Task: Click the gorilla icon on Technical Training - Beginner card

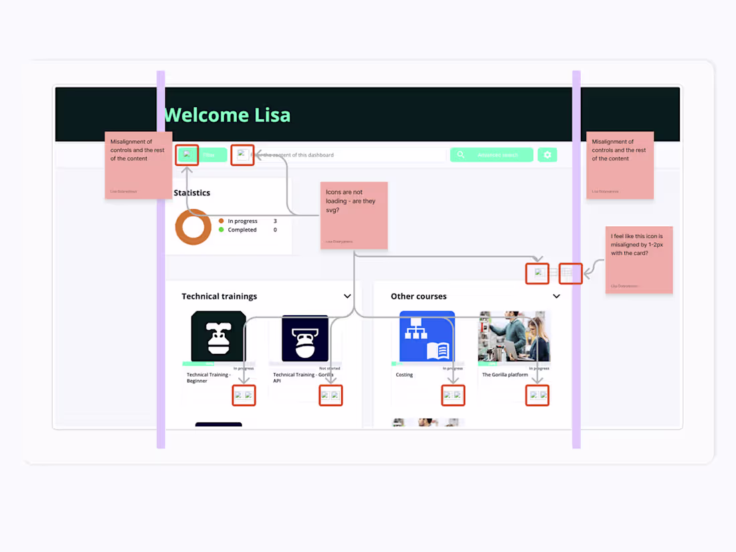Action: coord(219,336)
